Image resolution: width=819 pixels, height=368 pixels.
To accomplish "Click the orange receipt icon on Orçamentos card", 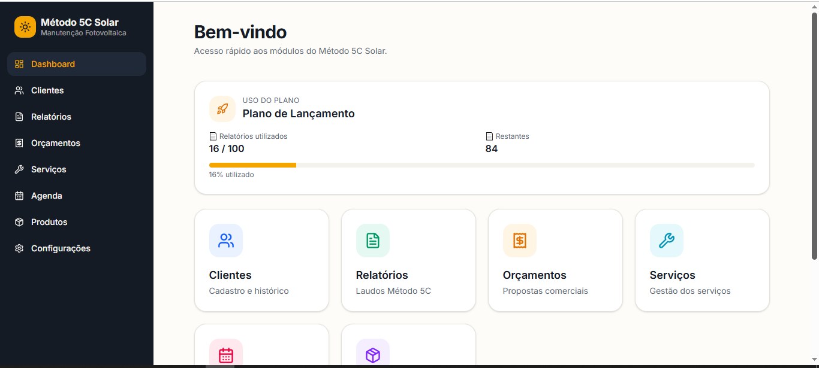I will click(520, 241).
